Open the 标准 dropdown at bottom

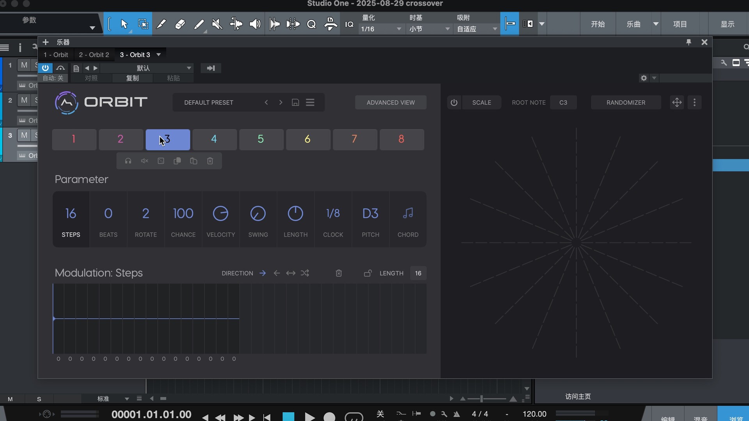[113, 399]
